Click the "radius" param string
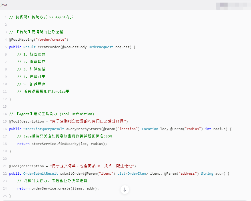Image resolution: width=251 pixels, height=201 pixels. [193, 129]
